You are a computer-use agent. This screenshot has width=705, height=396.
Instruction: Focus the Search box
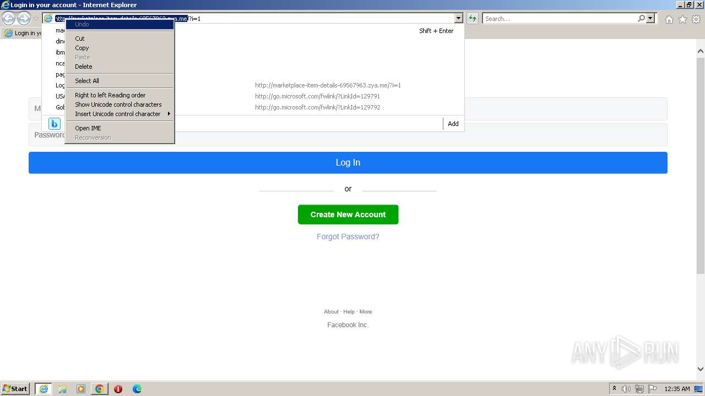(x=559, y=19)
